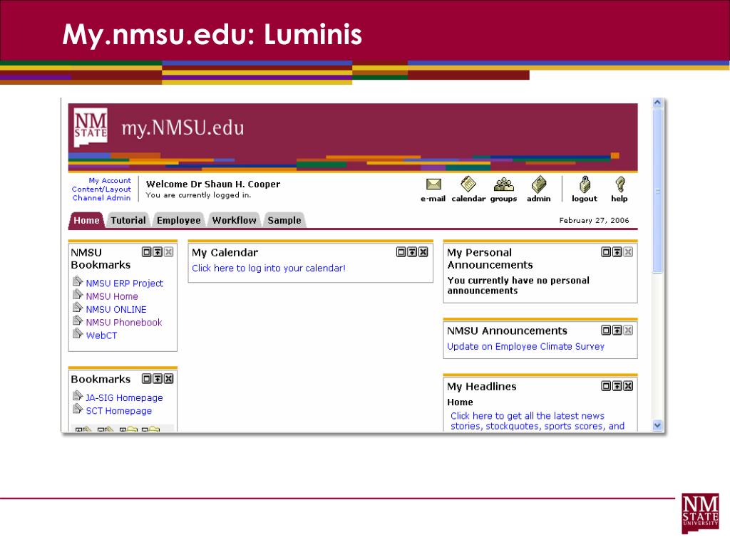The image size is (730, 547).
Task: Switch to the Tutorial tab
Action: tap(128, 221)
